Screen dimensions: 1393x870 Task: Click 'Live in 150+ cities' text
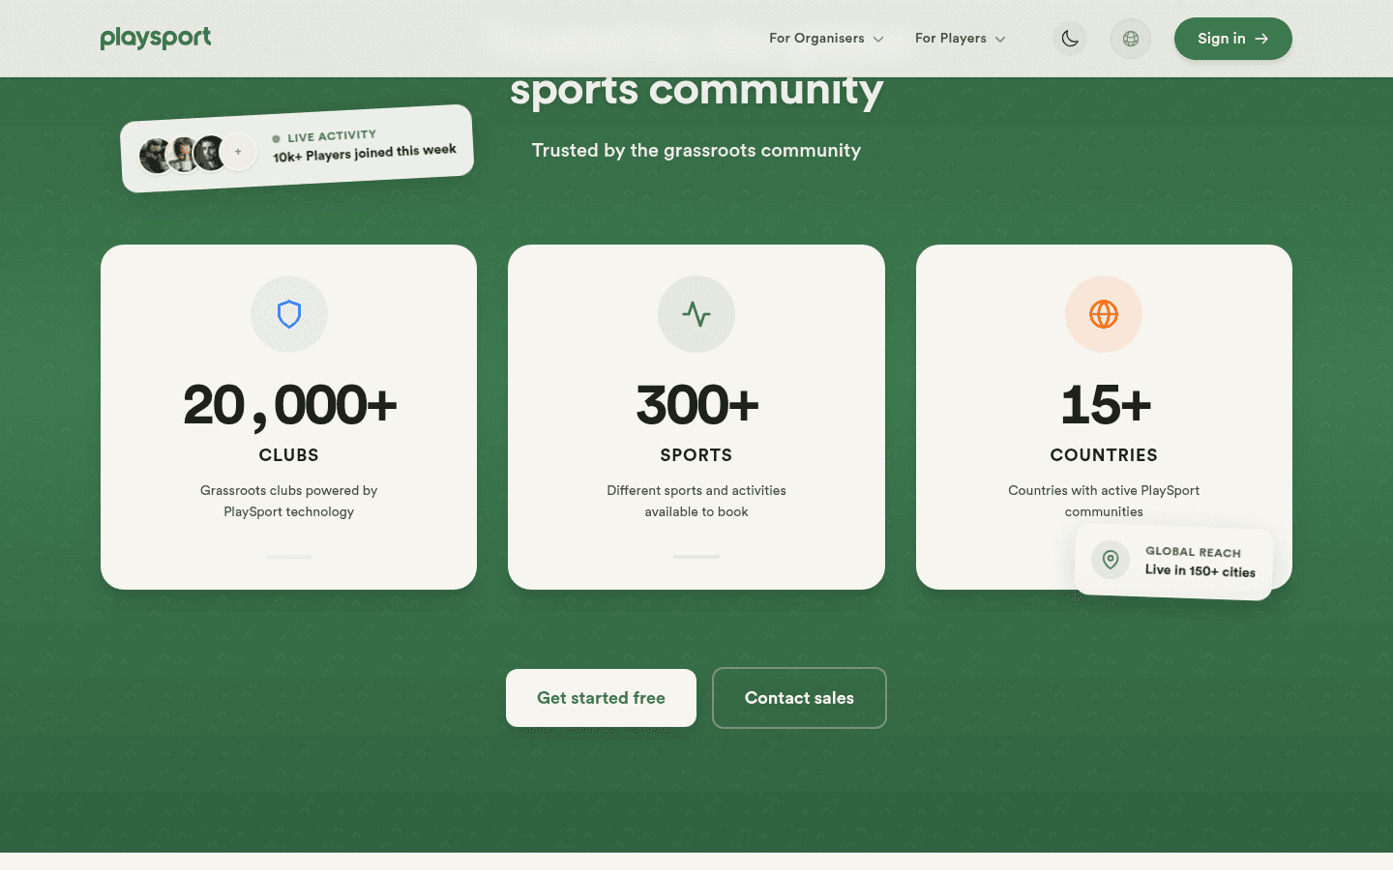1200,571
